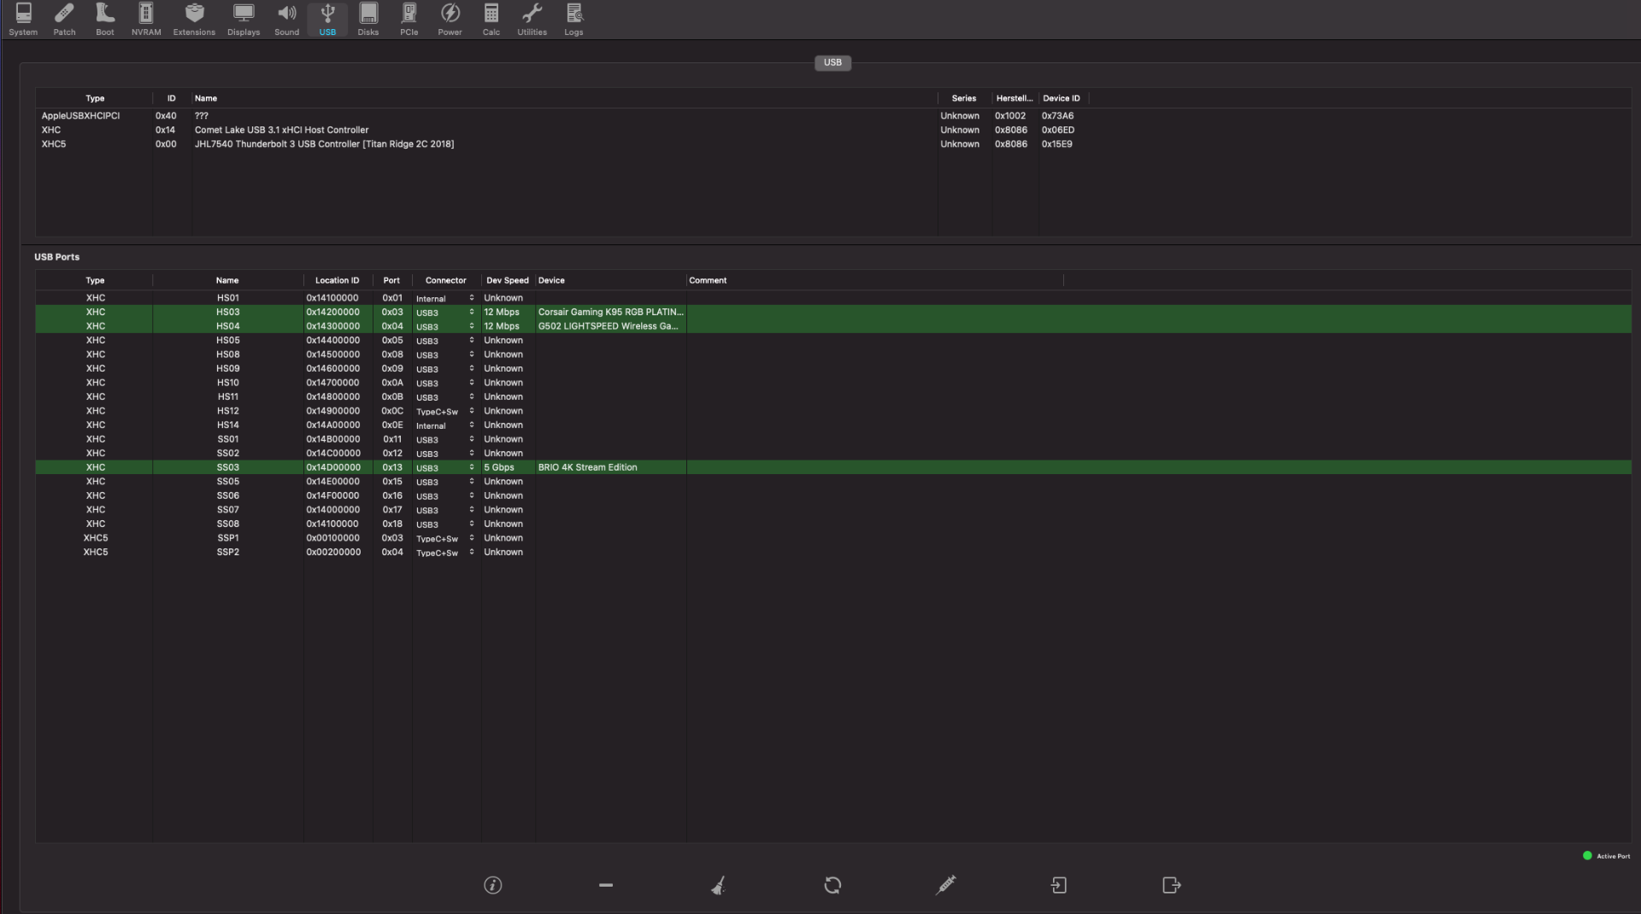The width and height of the screenshot is (1641, 914).
Task: Open the Patch toolbar section
Action: (x=64, y=20)
